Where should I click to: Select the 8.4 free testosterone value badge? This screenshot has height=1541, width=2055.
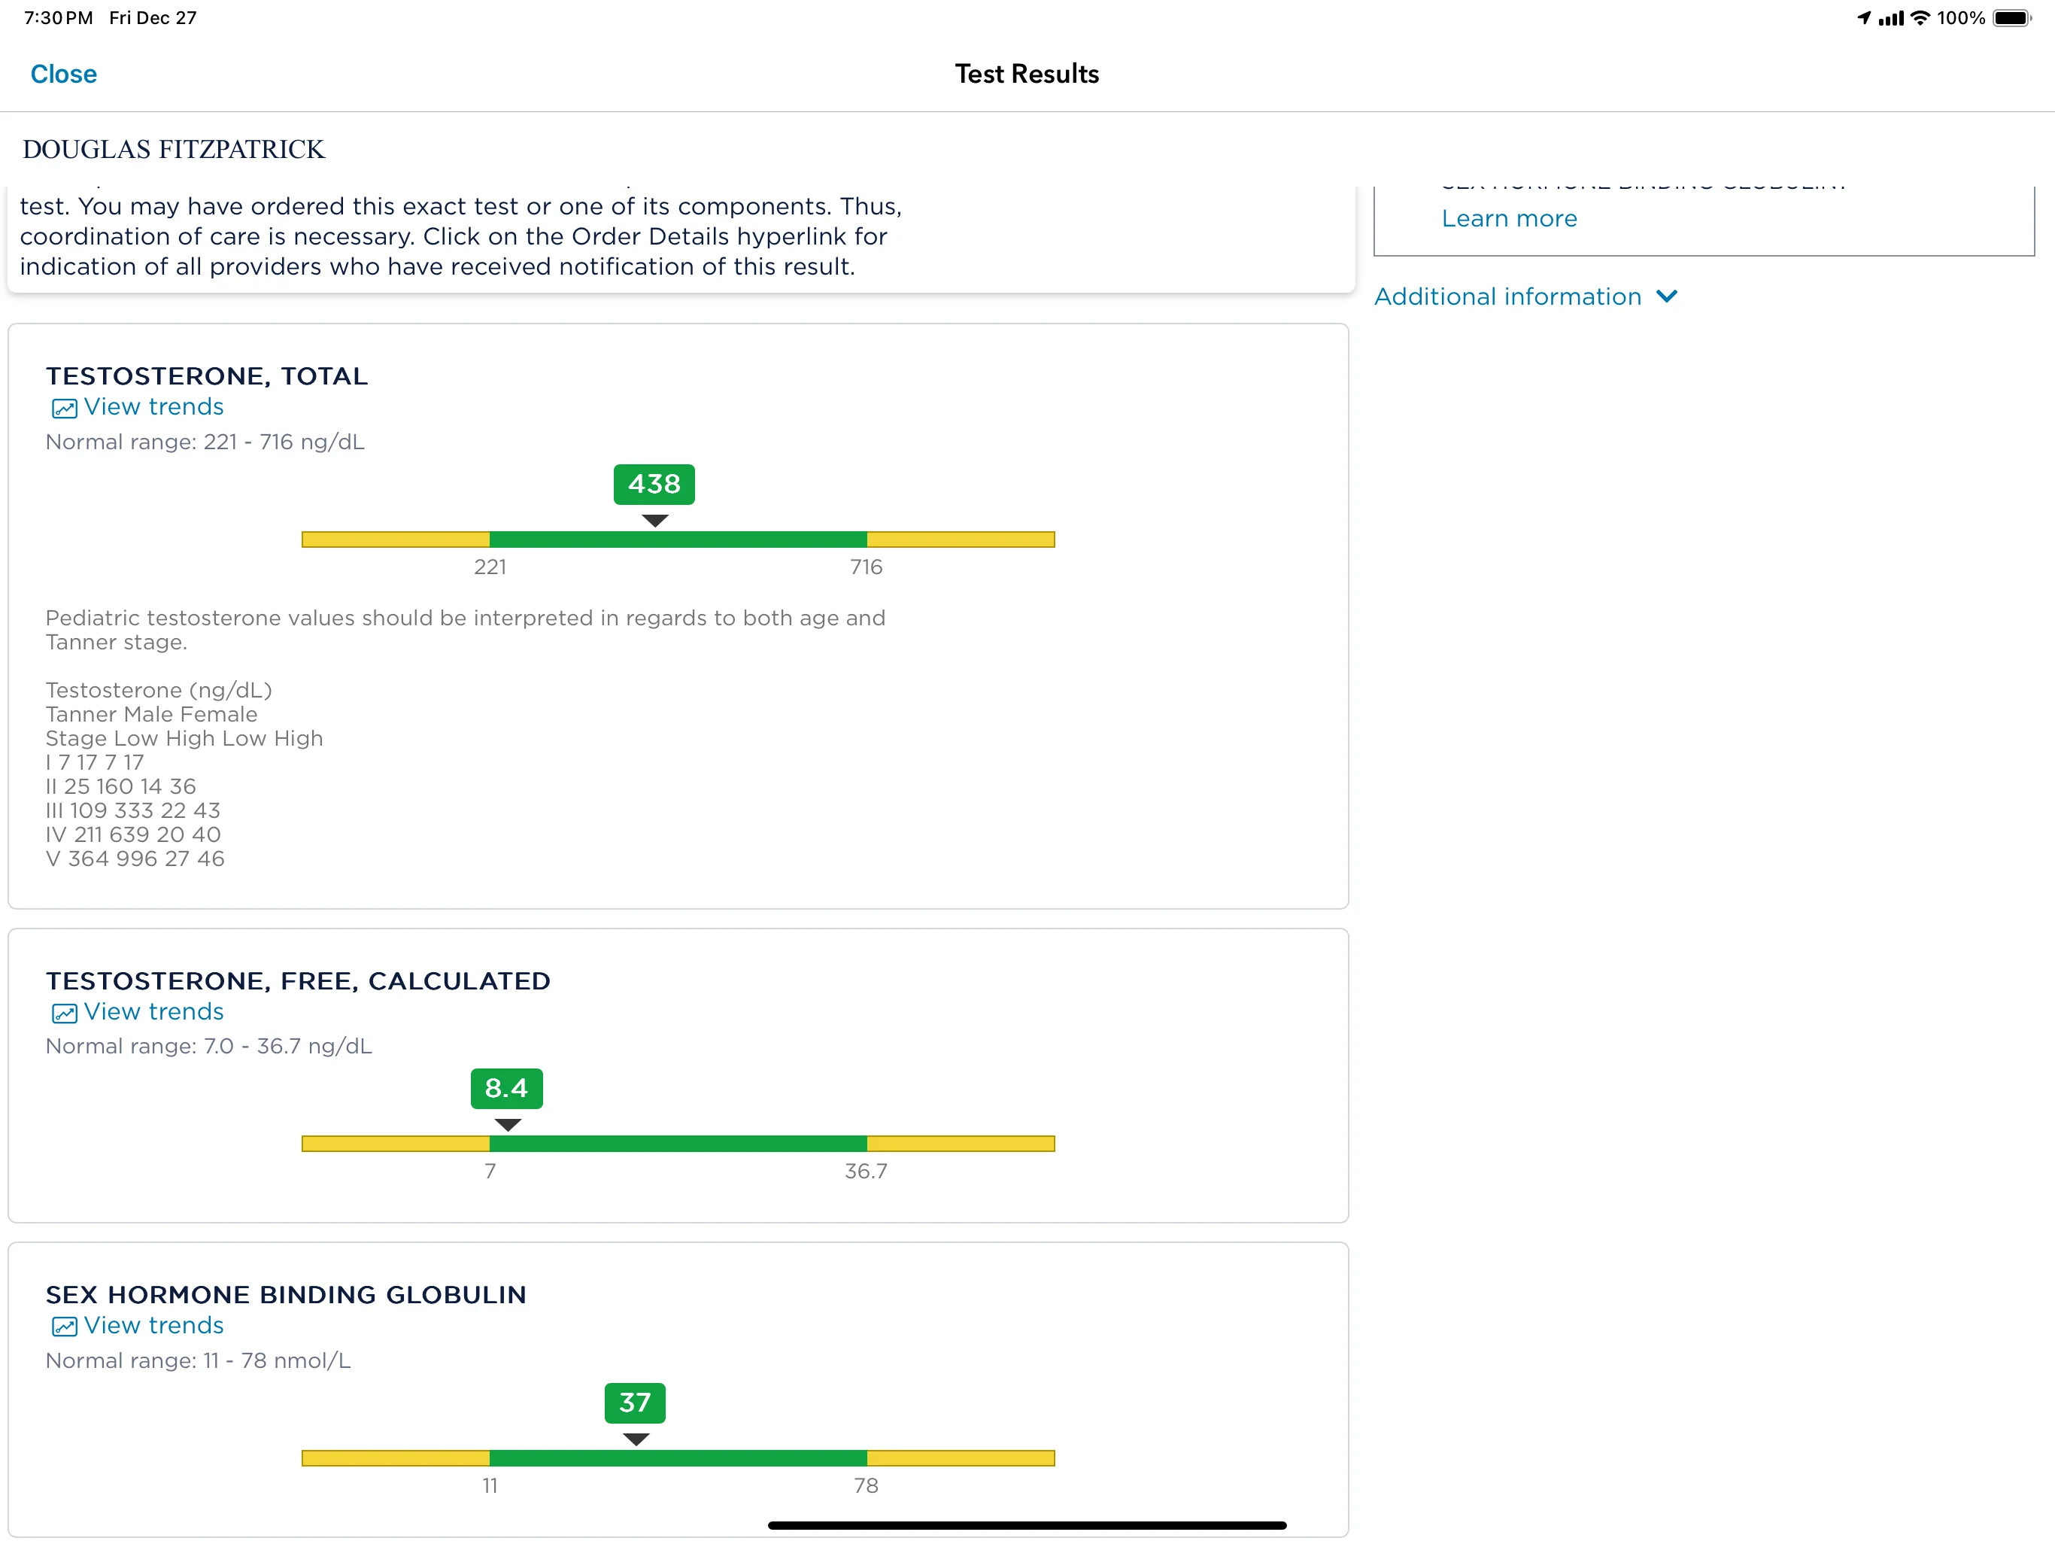(x=506, y=1088)
